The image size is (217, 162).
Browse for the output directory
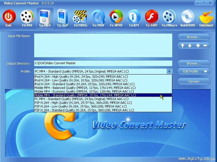pyautogui.click(x=194, y=63)
